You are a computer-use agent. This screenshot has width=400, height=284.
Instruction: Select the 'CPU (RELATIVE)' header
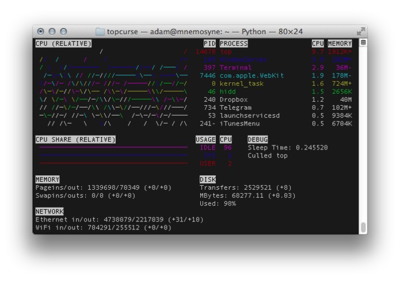point(63,44)
